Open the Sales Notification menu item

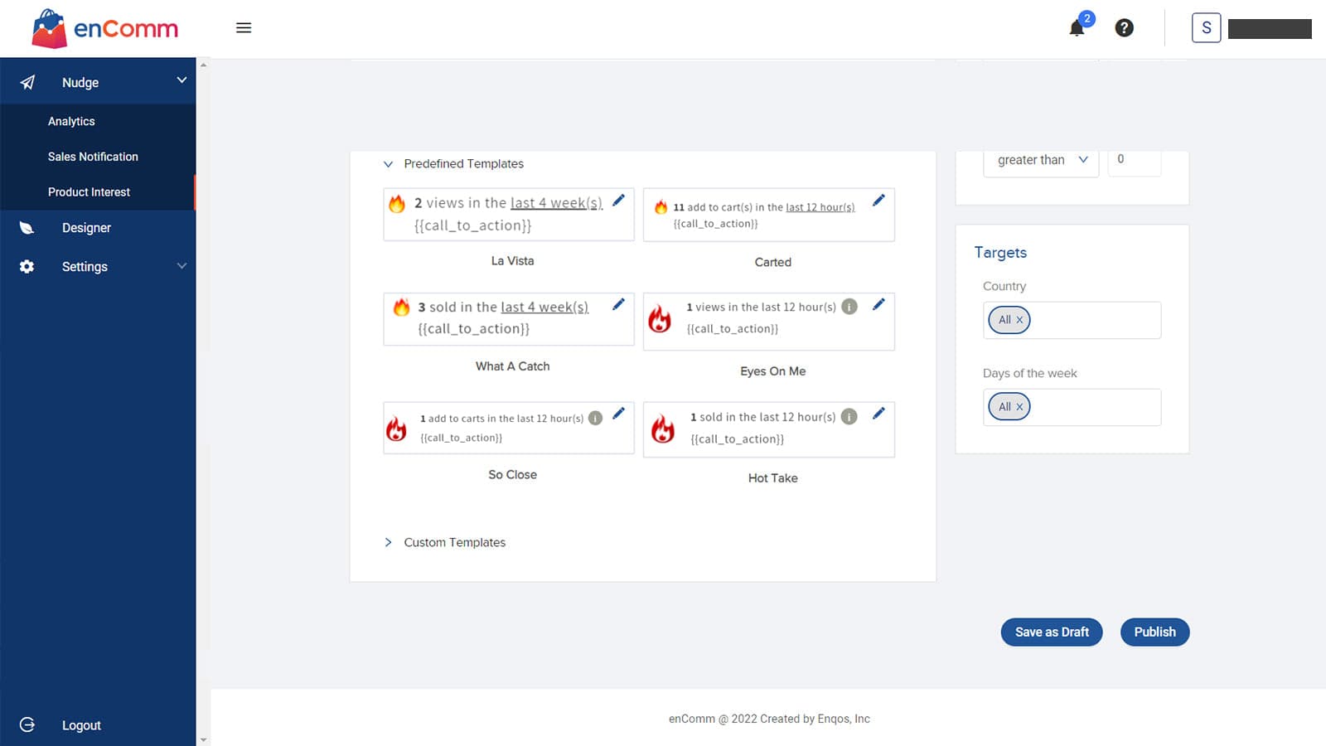click(x=92, y=157)
